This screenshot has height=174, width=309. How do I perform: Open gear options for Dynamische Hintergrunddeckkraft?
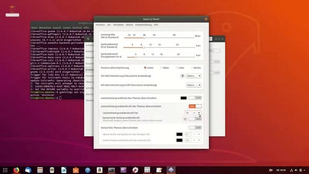(x=185, y=119)
